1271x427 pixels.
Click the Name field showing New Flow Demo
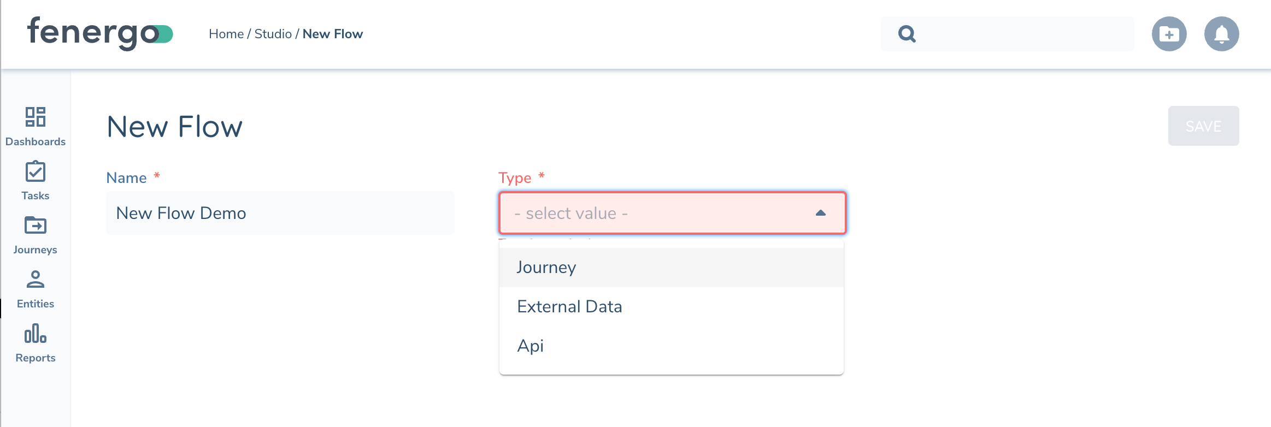click(x=280, y=213)
